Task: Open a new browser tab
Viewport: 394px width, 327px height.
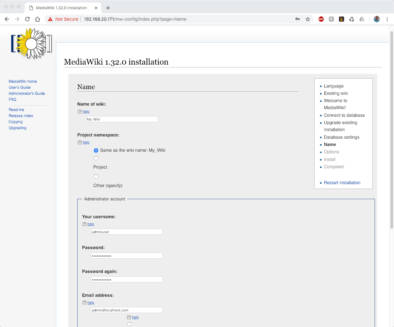Action: click(x=108, y=8)
